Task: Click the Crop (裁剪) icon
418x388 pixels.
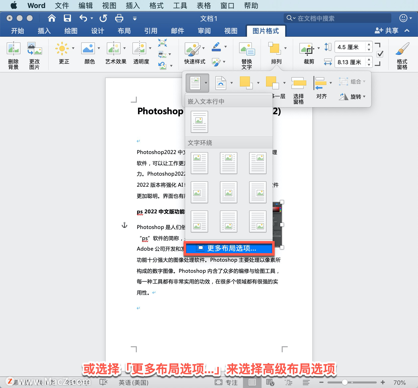Action: (307, 49)
